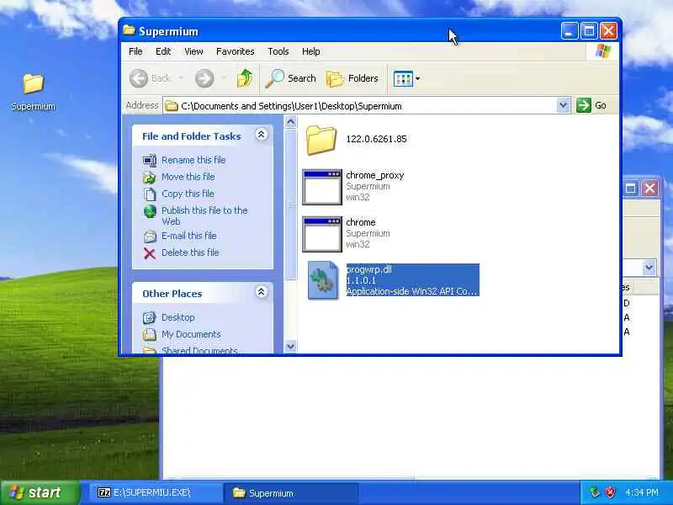
Task: Open the Views dropdown button
Action: click(406, 78)
